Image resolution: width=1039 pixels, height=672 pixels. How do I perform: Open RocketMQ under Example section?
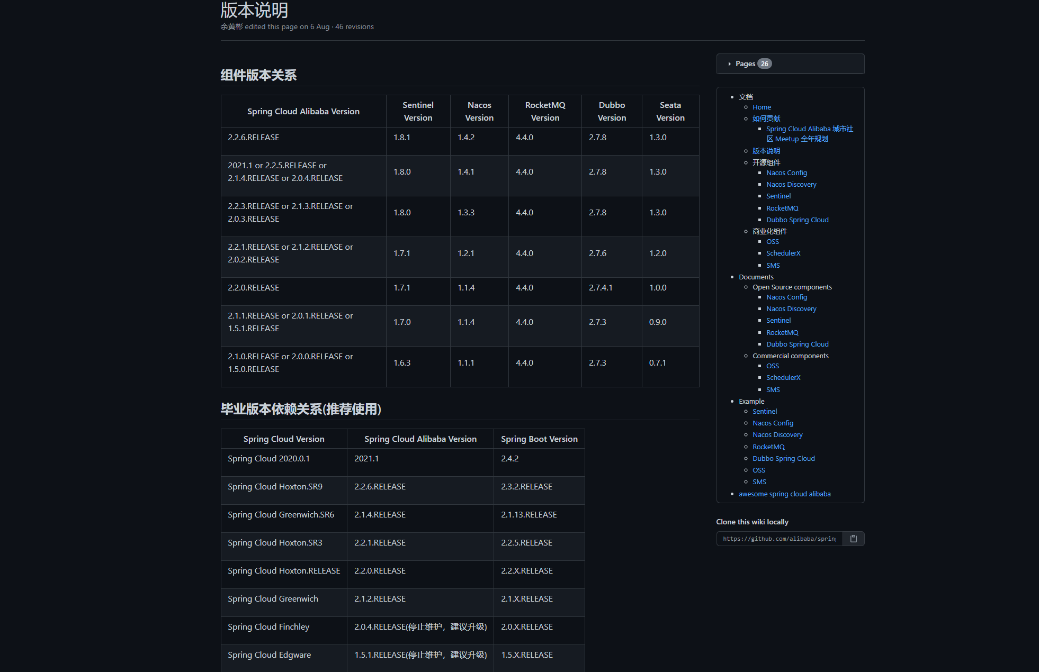[x=768, y=447]
